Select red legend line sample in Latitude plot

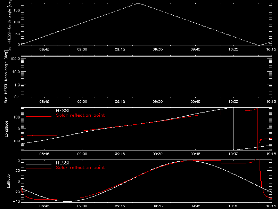tap(39, 169)
